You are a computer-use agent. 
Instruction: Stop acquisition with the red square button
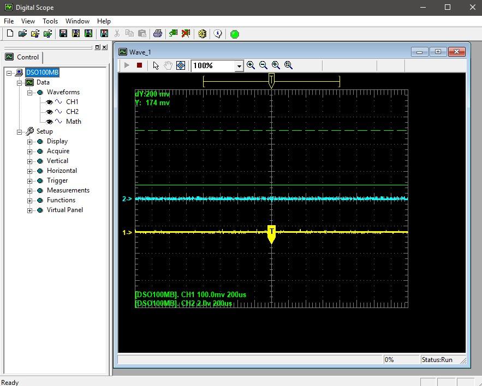140,67
